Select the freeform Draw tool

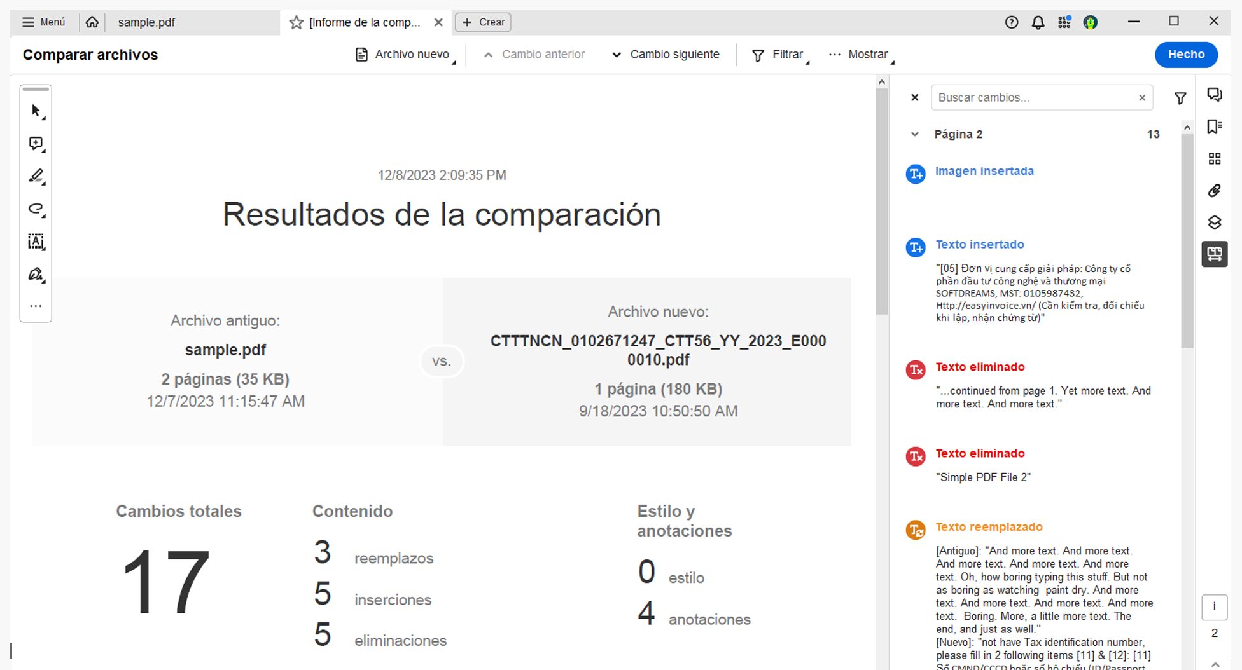[x=36, y=209]
